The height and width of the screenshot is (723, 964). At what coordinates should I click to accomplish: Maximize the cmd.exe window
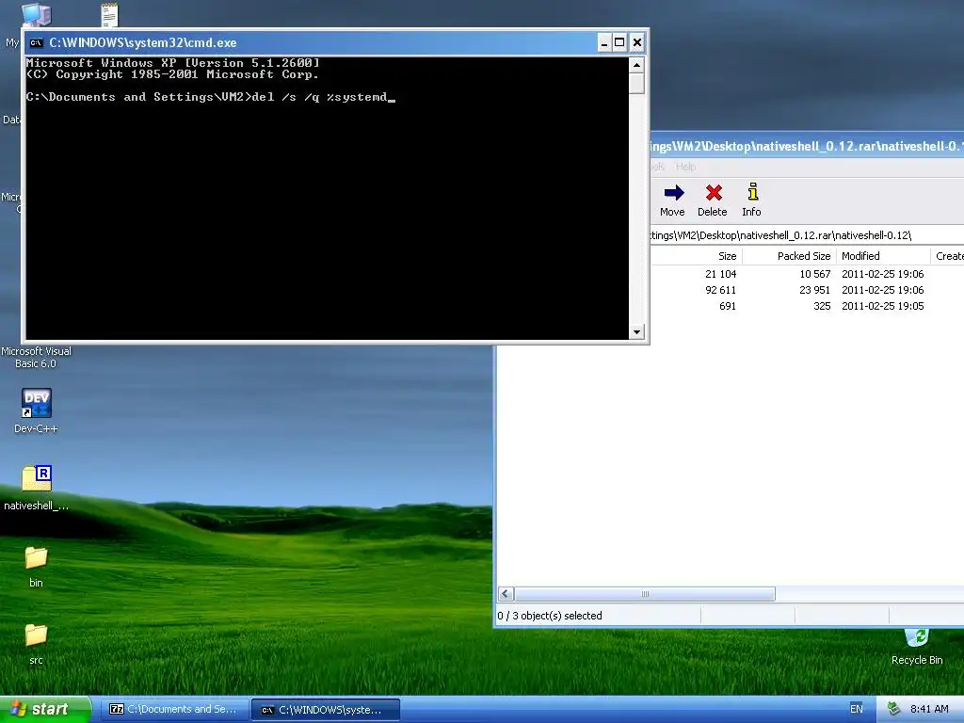coord(619,42)
